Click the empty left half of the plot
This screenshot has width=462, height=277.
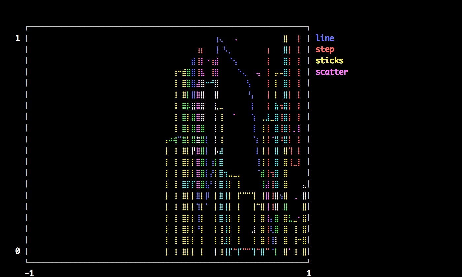tap(96, 145)
